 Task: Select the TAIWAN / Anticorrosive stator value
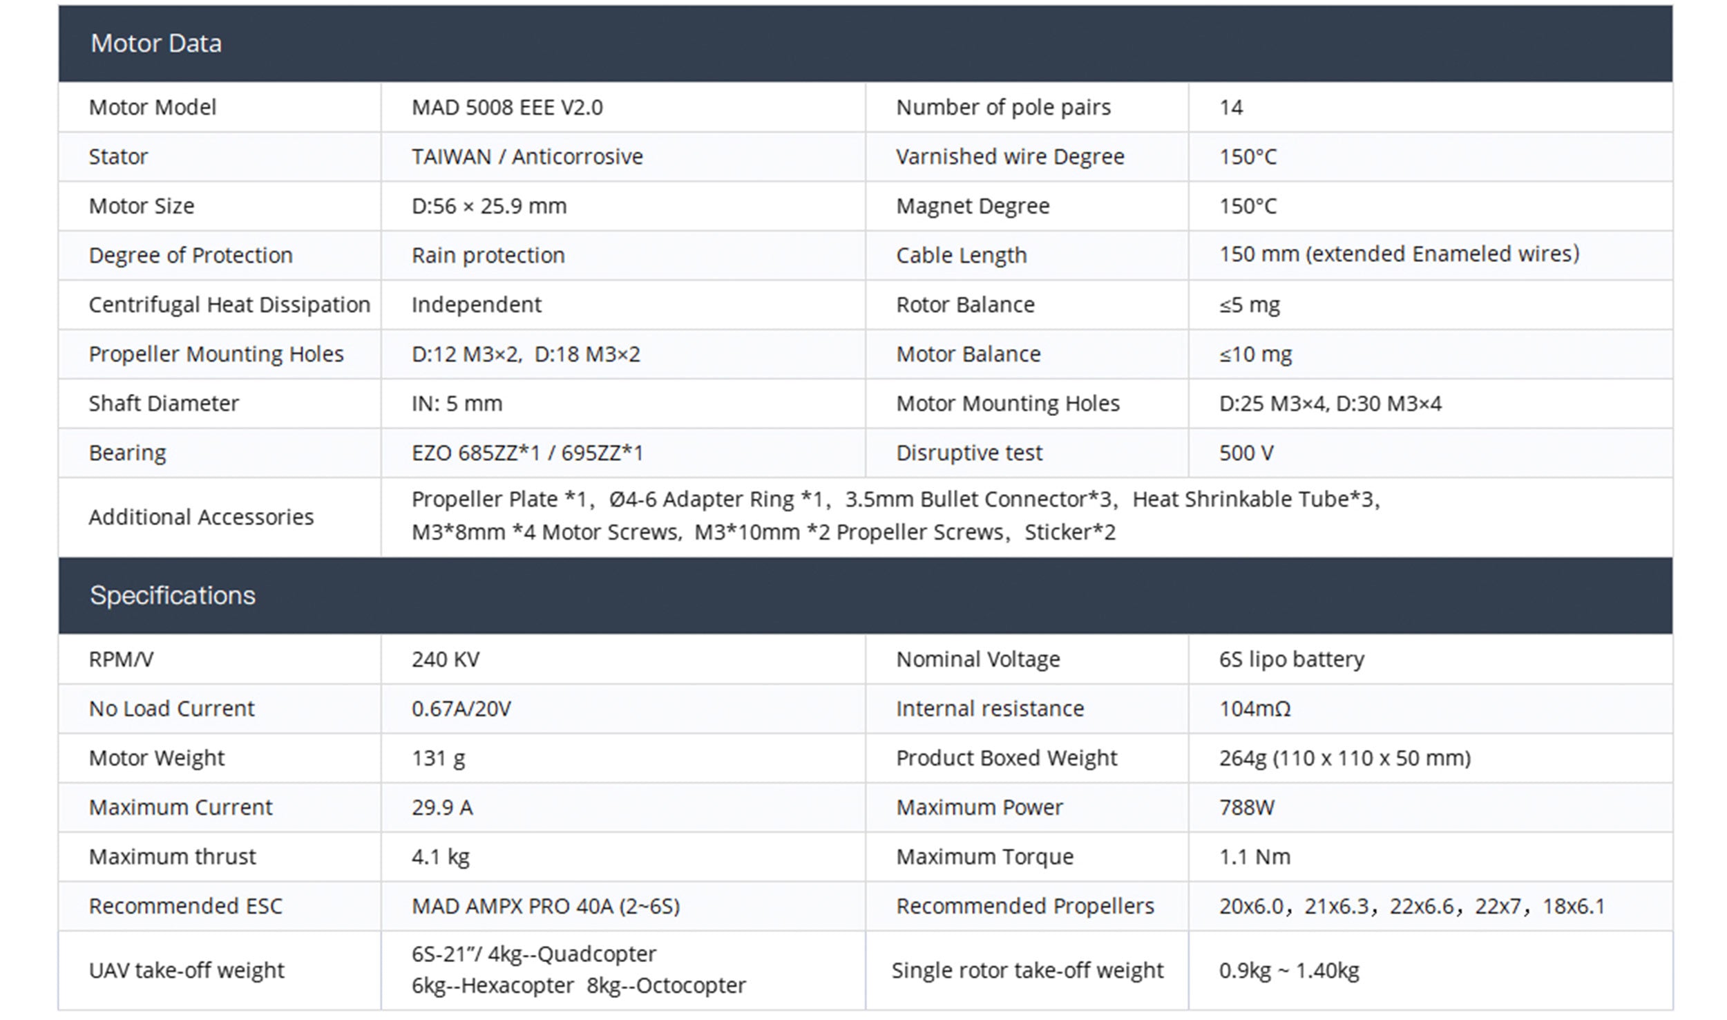pos(527,157)
